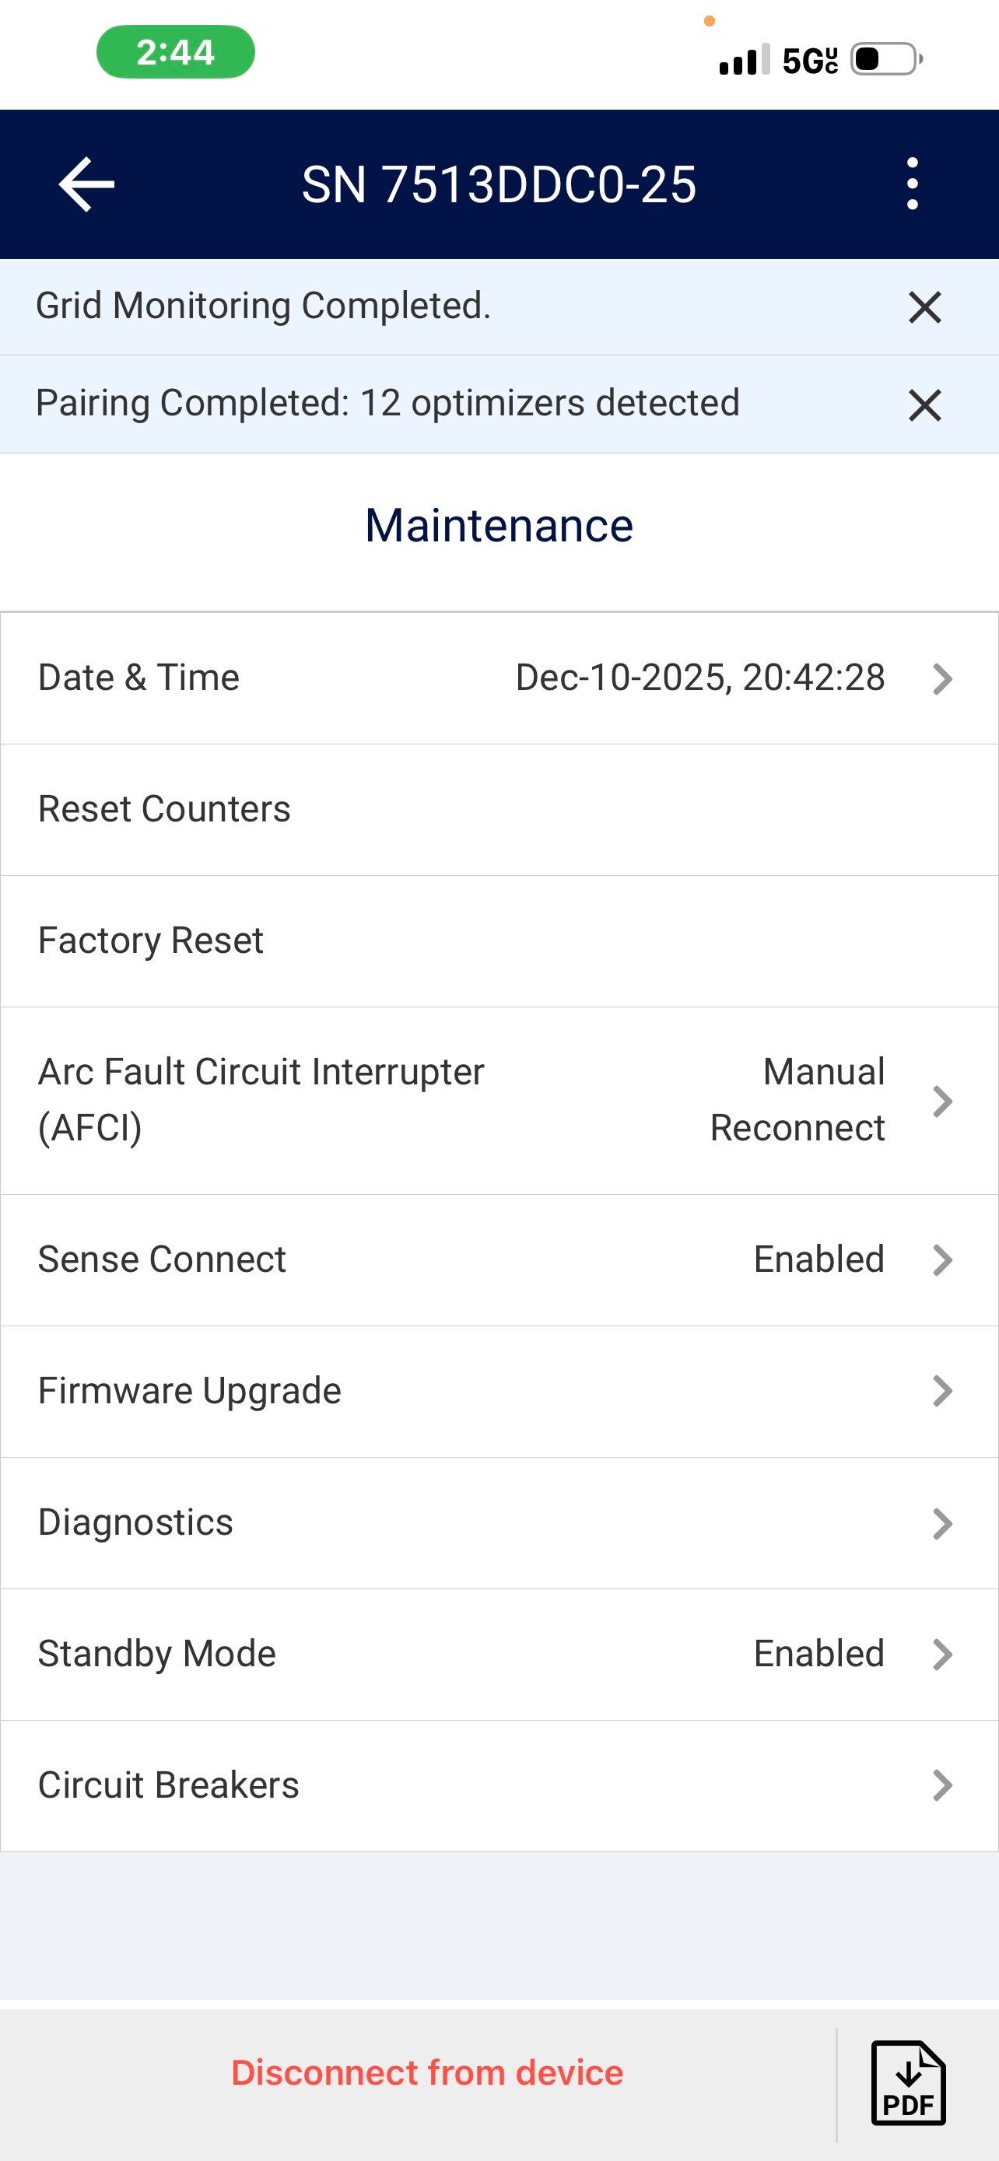
Task: Dismiss the Pairing Completed notification
Action: click(x=924, y=405)
